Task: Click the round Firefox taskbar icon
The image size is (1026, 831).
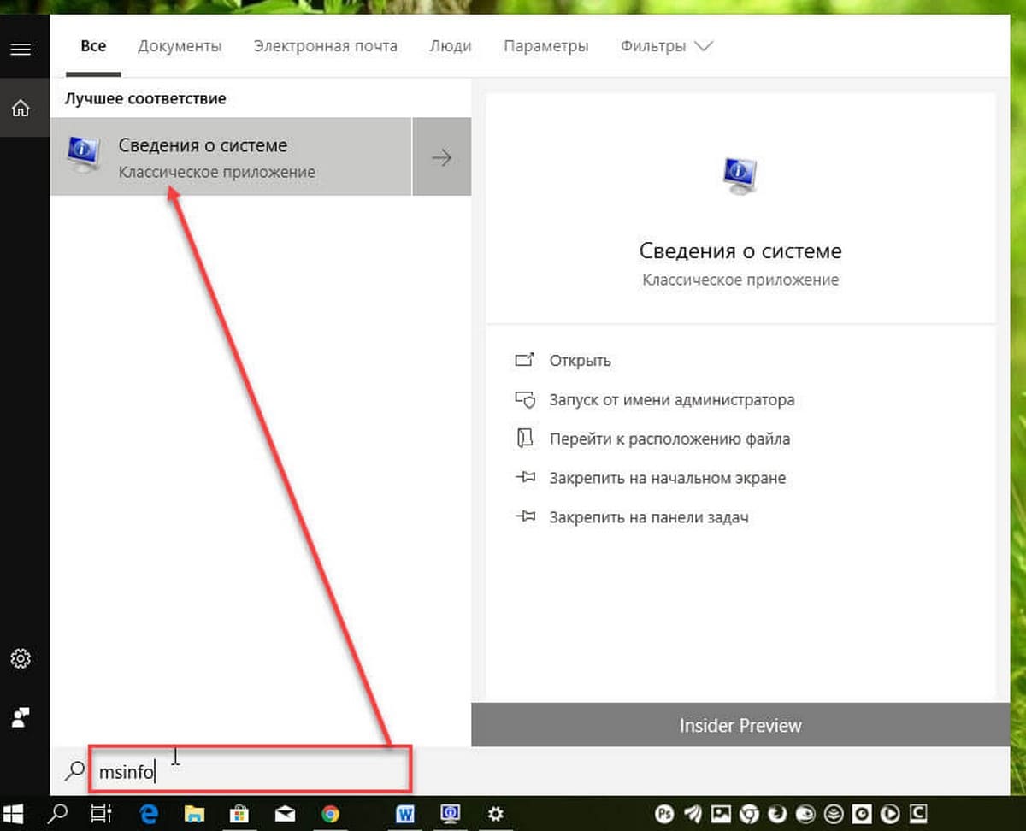Action: 778,813
